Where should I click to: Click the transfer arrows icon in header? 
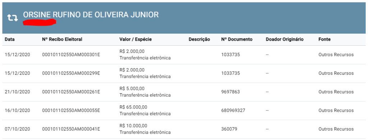tap(13, 18)
